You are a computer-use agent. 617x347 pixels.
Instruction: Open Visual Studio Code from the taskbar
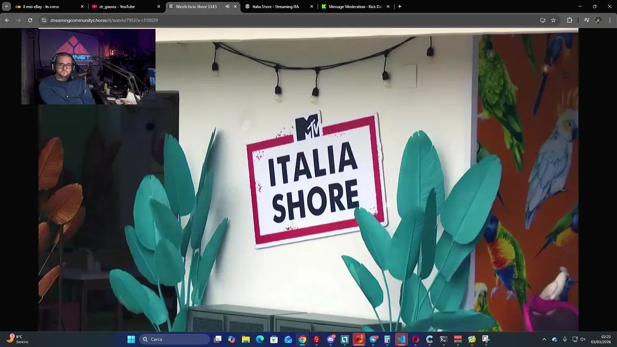pos(401,339)
